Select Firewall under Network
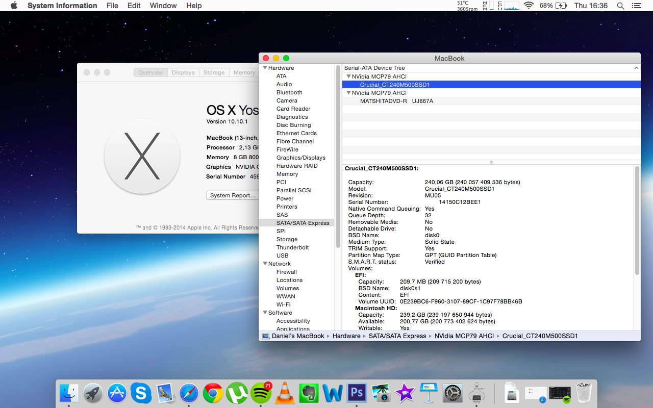 [x=287, y=272]
